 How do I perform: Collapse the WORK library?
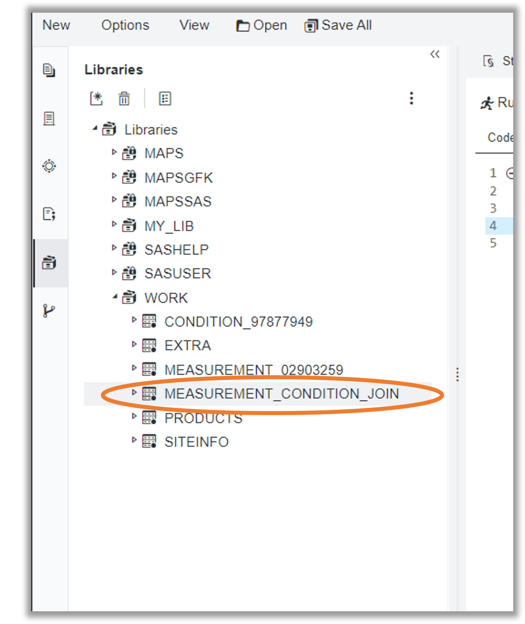click(115, 297)
